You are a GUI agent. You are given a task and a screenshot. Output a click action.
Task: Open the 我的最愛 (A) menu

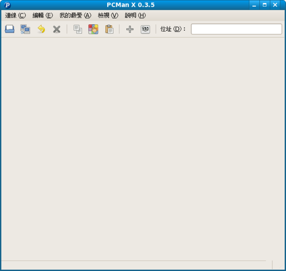coord(75,15)
